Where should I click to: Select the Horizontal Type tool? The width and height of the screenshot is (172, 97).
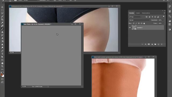point(2,54)
